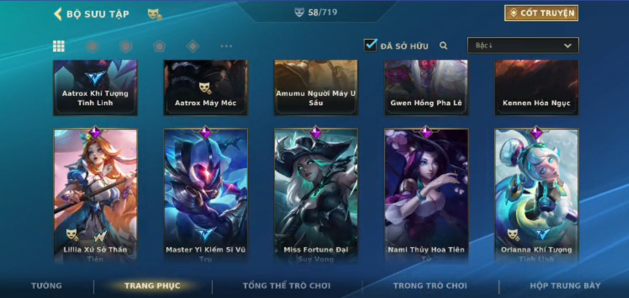
Task: Select the Nami Thủy Hoa Tiên Tử skin
Action: (426, 196)
